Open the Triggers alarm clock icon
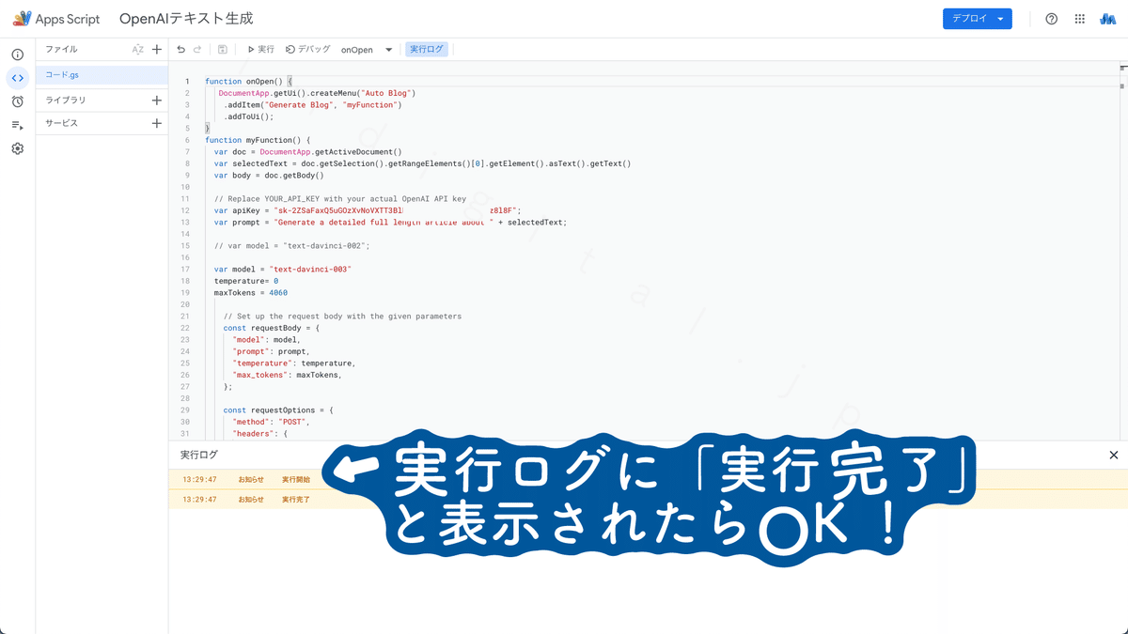 [17, 101]
